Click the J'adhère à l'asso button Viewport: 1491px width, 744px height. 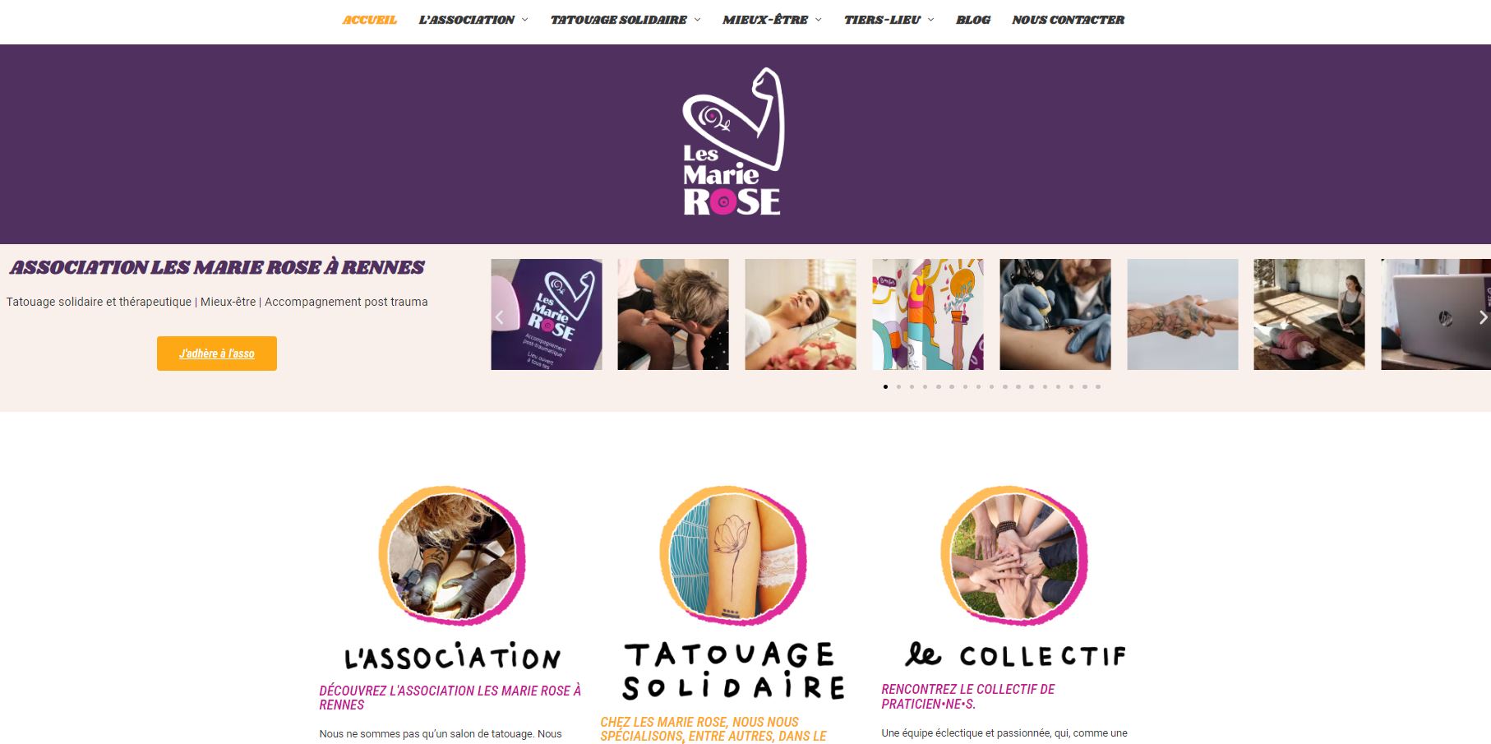pyautogui.click(x=217, y=354)
